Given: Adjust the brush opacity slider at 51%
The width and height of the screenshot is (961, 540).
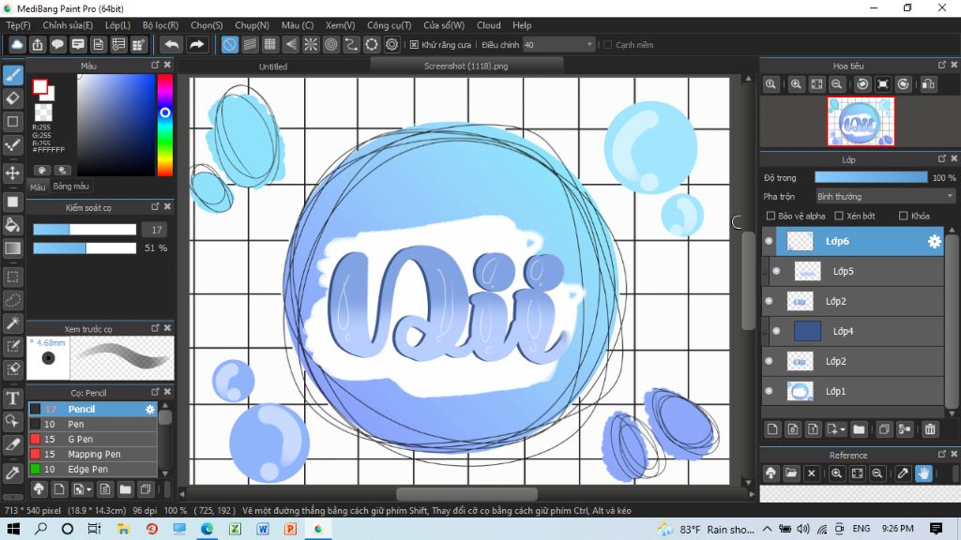Looking at the screenshot, I should point(84,247).
